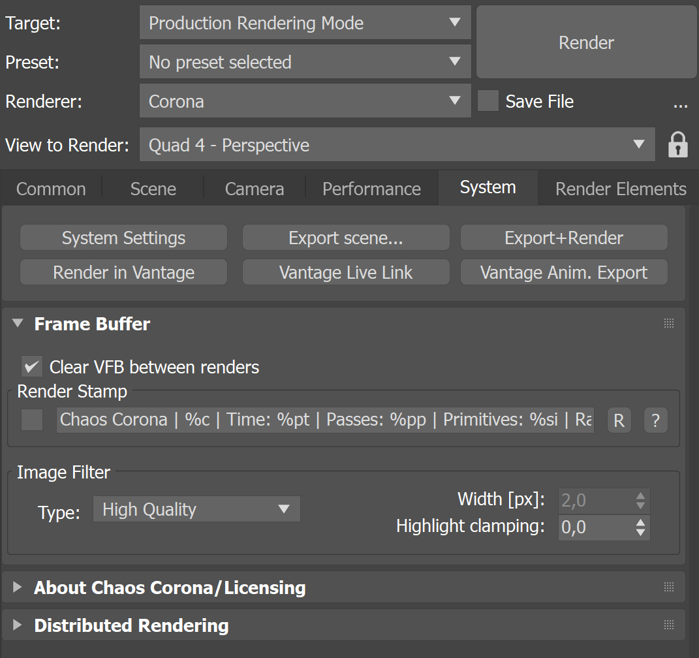This screenshot has height=658, width=699.
Task: Click About Chaos Corona rollout grip handle
Action: (669, 587)
